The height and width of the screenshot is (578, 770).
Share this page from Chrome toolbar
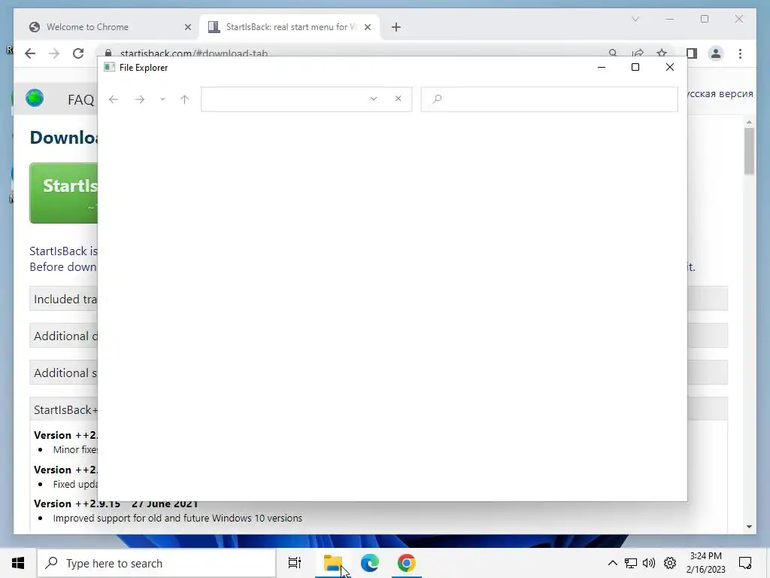638,53
